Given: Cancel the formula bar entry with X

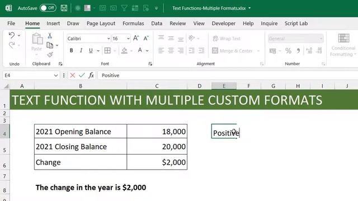Looking at the screenshot, I should (73, 75).
